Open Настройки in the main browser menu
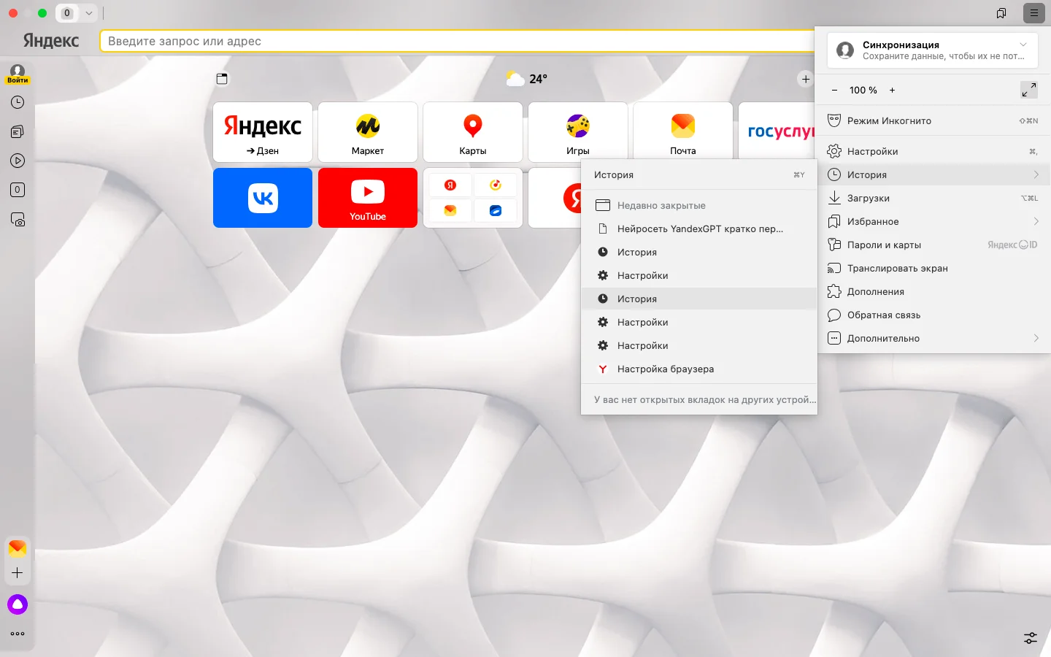Image resolution: width=1051 pixels, height=657 pixels. tap(934, 152)
